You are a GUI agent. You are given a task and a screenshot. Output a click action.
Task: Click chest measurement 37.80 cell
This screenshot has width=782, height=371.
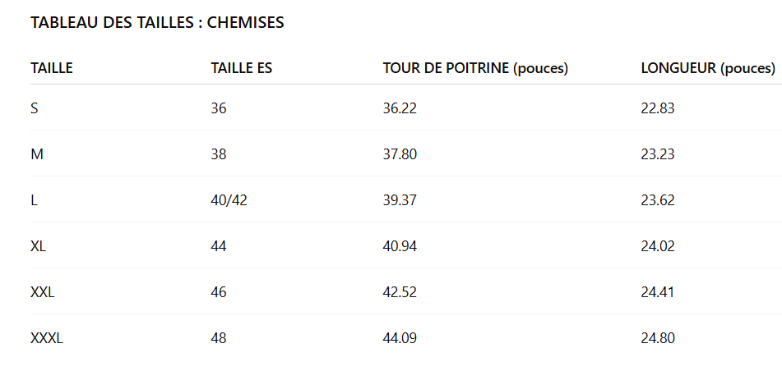(400, 154)
